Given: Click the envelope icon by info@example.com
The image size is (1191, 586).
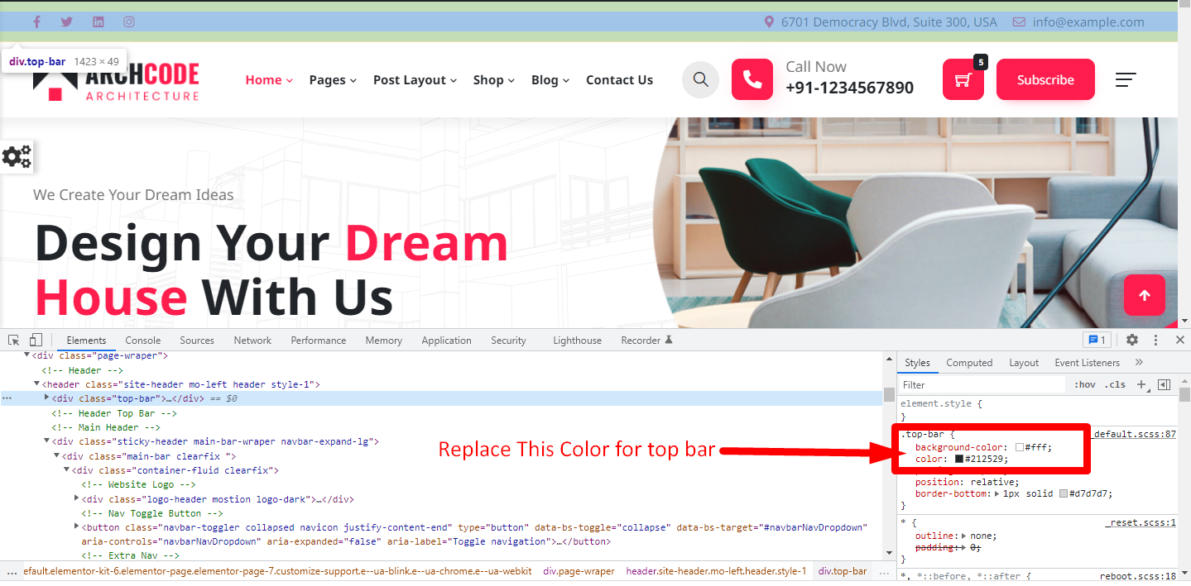Looking at the screenshot, I should 1019,22.
